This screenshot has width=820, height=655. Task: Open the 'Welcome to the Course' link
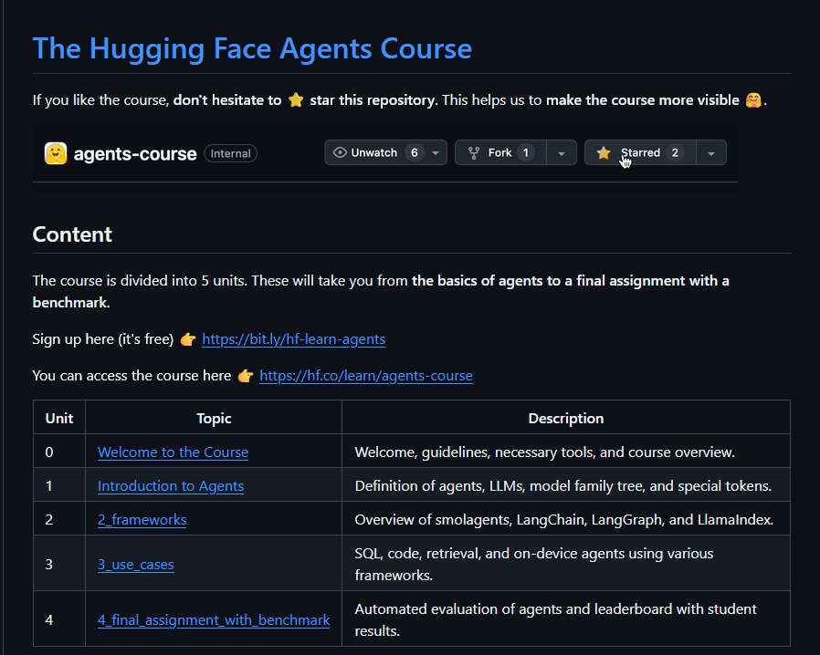173,452
